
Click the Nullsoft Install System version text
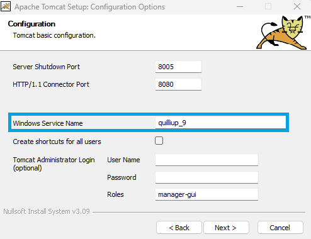coord(47,211)
